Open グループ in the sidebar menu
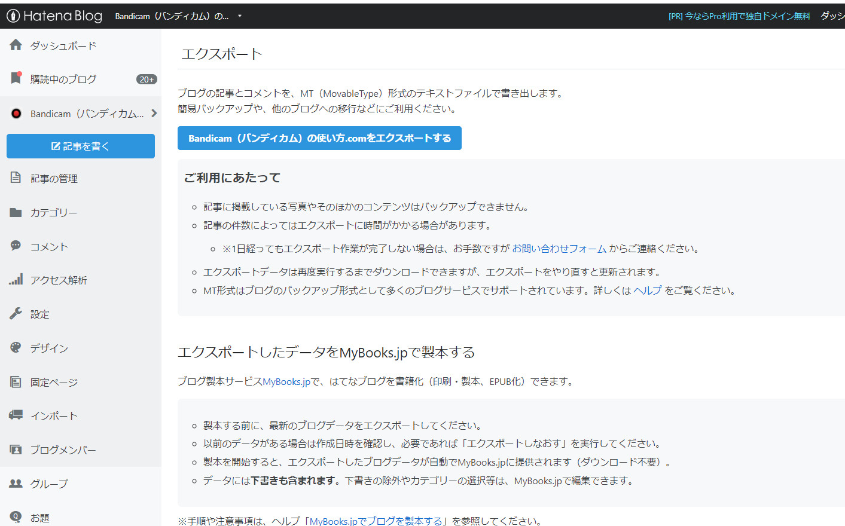This screenshot has width=845, height=526. pos(49,484)
